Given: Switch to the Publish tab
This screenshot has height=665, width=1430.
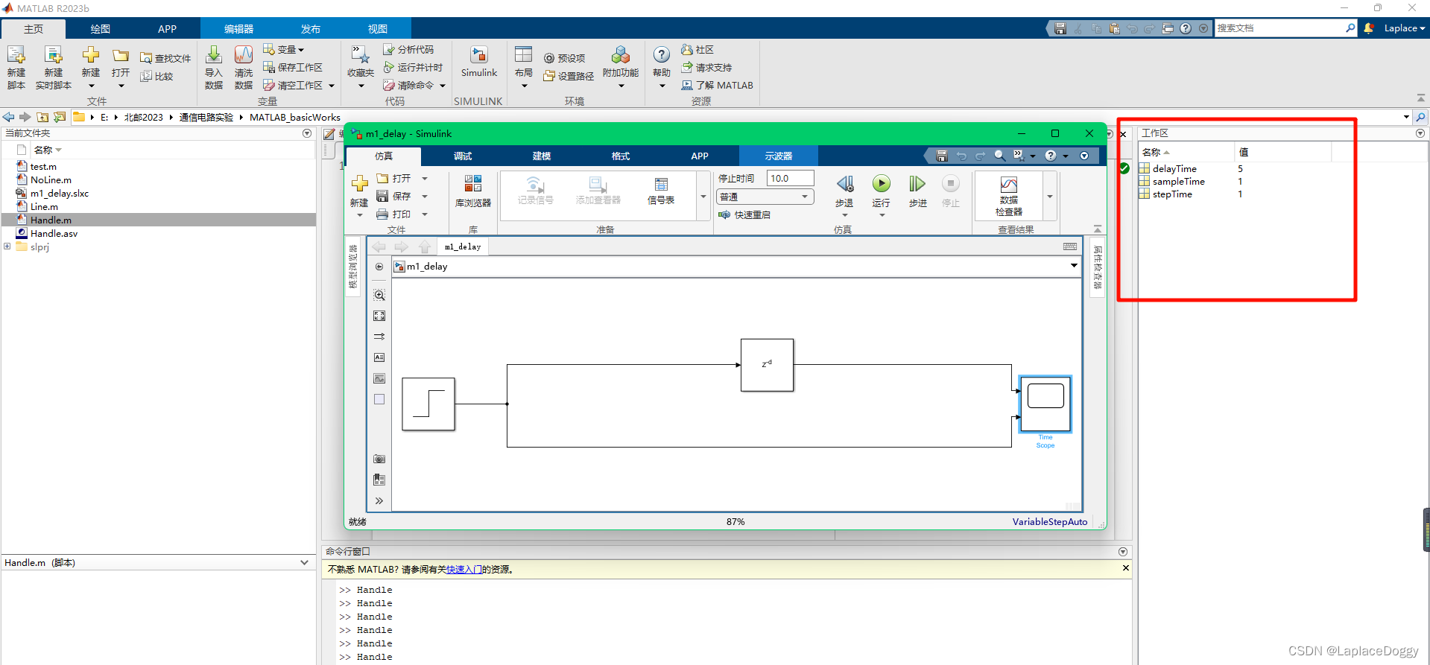Looking at the screenshot, I should pyautogui.click(x=310, y=29).
